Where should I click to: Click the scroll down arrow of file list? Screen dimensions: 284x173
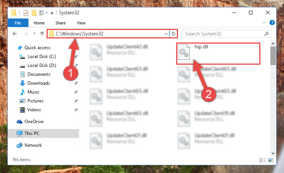tap(273, 153)
